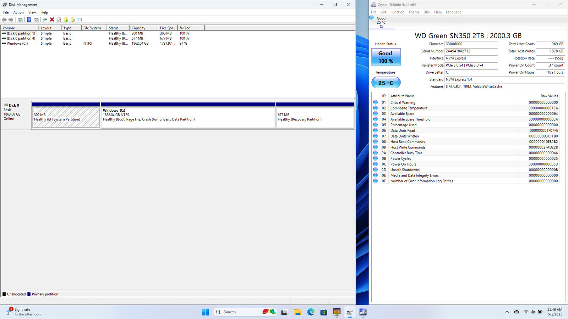Show hidden tray icons with the chevron
This screenshot has width=568, height=319.
pos(507,312)
